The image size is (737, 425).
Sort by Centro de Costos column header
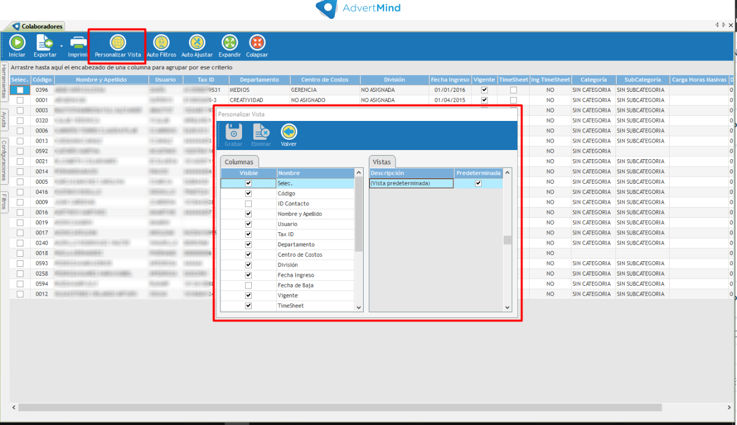point(324,80)
